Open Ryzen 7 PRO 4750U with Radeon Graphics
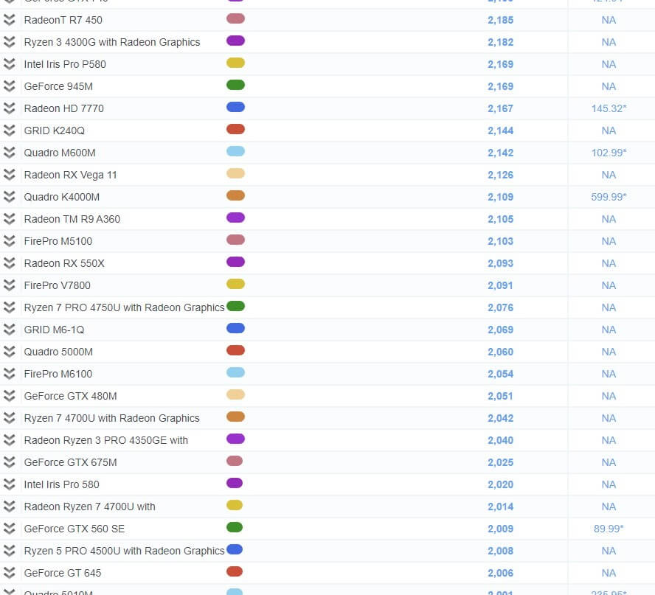 click(124, 307)
